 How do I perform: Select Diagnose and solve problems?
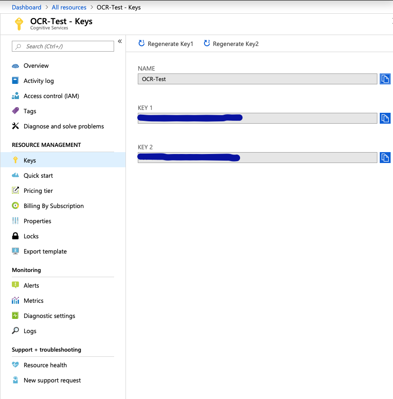(x=63, y=126)
